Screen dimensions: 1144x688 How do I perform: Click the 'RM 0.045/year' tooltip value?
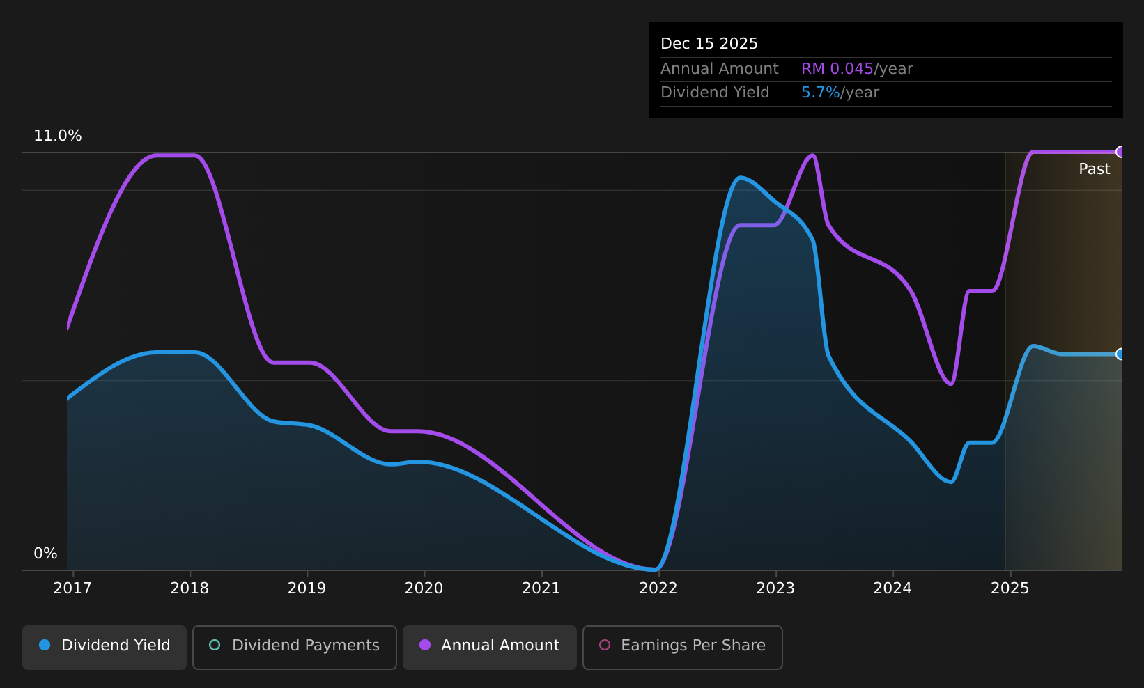(857, 69)
